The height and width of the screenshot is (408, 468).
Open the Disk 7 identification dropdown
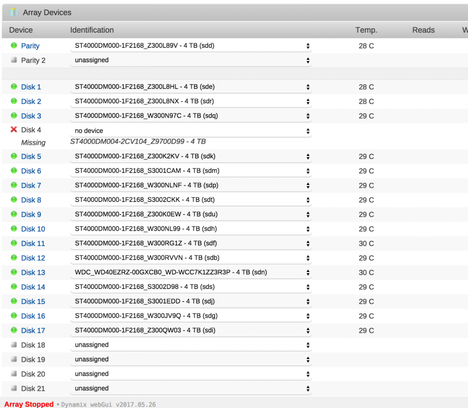pos(191,186)
